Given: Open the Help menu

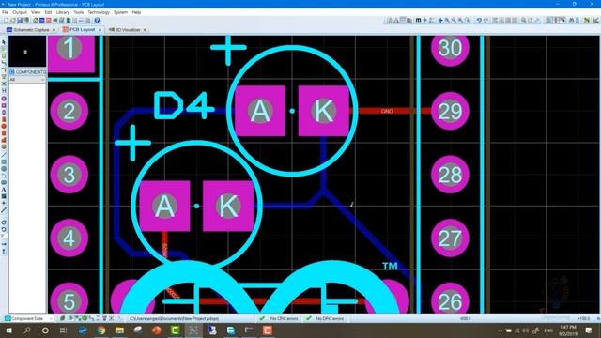Looking at the screenshot, I should 136,12.
